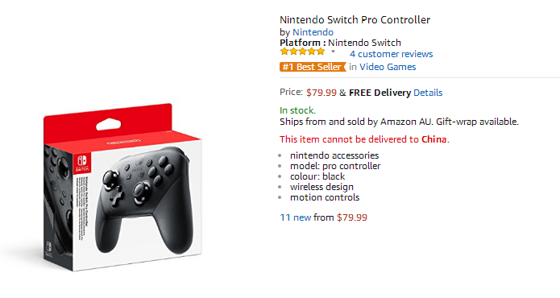Click the five-star rating icons
The height and width of the screenshot is (298, 560).
click(x=302, y=52)
